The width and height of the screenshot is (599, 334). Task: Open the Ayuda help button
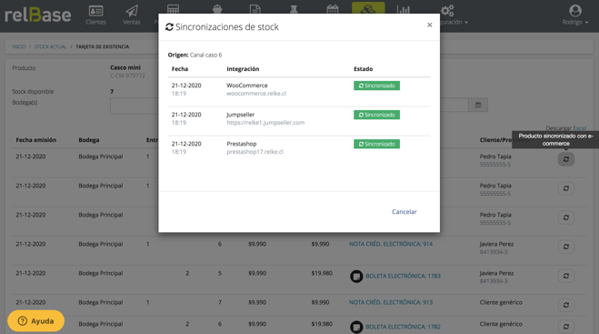coord(36,320)
